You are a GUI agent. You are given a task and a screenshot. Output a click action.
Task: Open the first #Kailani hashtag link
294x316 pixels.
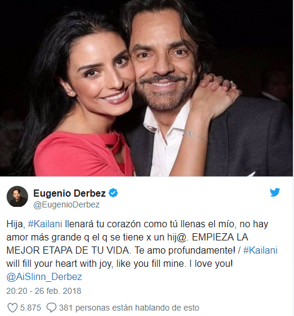point(45,224)
